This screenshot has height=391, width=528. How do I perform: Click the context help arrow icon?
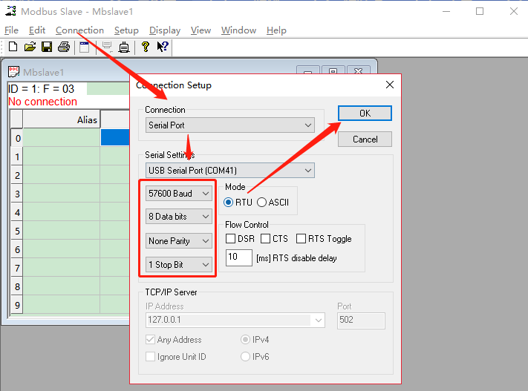(x=162, y=47)
